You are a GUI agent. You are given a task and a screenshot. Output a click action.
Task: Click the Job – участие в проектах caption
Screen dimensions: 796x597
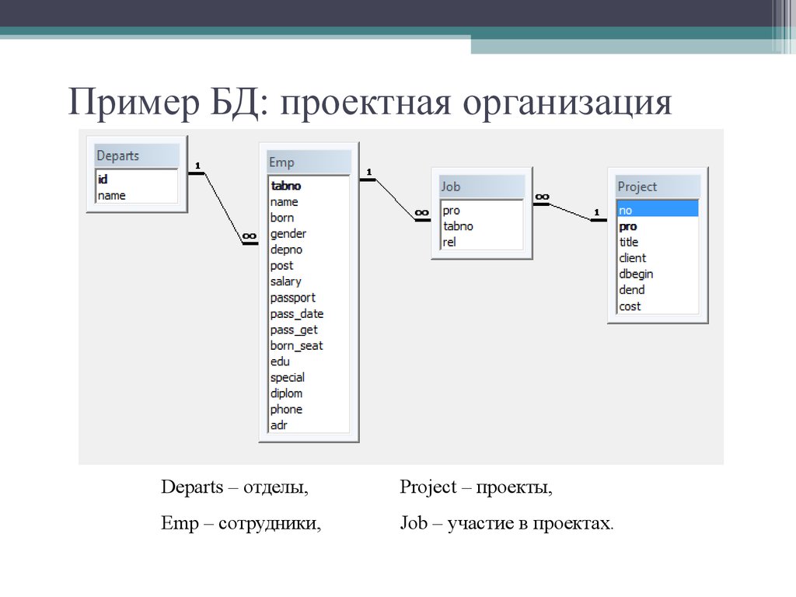pyautogui.click(x=506, y=524)
